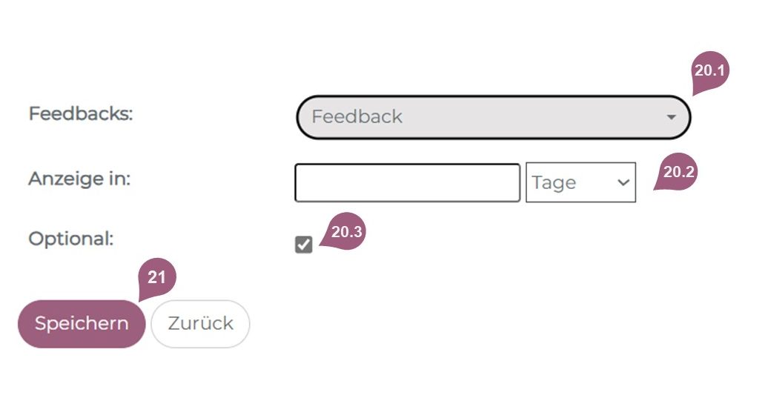Image resolution: width=768 pixels, height=398 pixels.
Task: Click the "Tage" text in the unit selector
Action: tap(554, 183)
